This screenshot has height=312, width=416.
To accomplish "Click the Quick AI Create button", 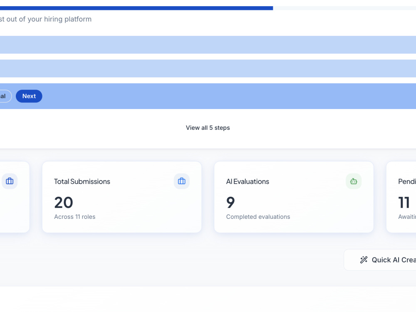I will pos(380,260).
